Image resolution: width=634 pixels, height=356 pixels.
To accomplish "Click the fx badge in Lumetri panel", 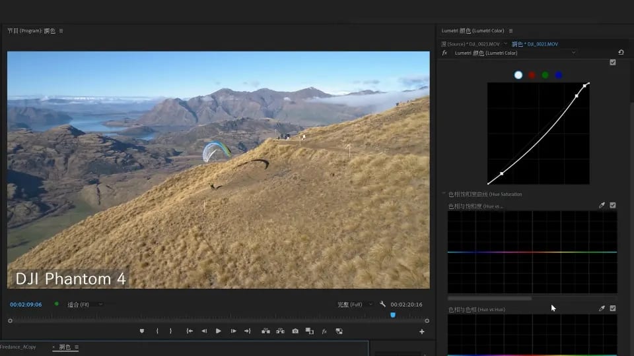I will (444, 53).
